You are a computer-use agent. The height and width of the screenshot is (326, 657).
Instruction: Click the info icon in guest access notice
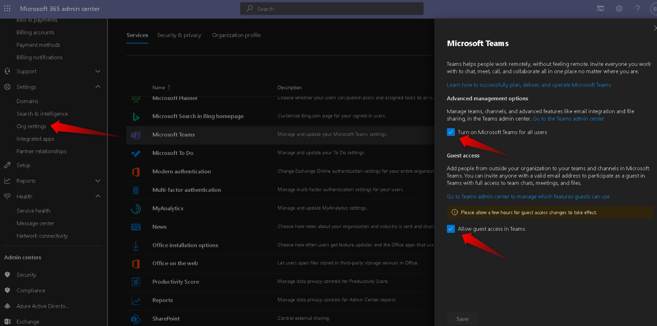454,213
